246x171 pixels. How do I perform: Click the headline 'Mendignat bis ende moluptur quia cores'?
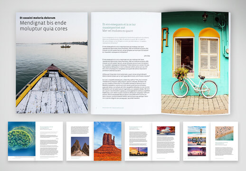(44, 26)
